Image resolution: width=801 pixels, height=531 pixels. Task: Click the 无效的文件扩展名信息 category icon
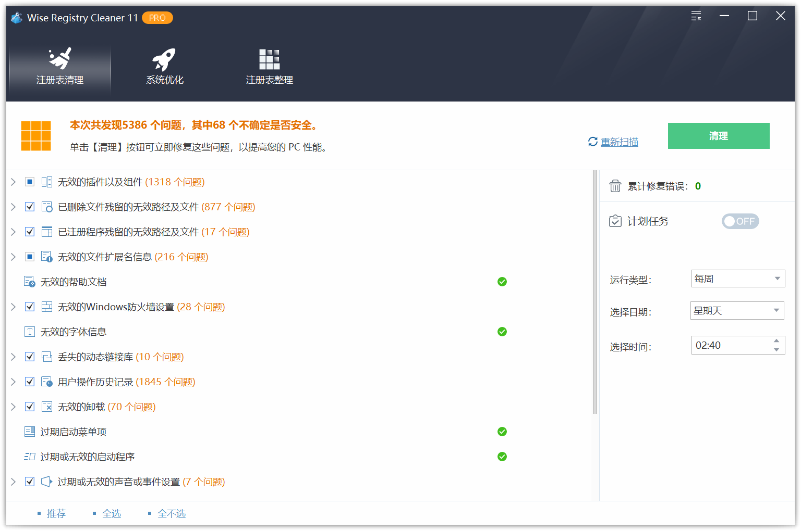click(47, 257)
